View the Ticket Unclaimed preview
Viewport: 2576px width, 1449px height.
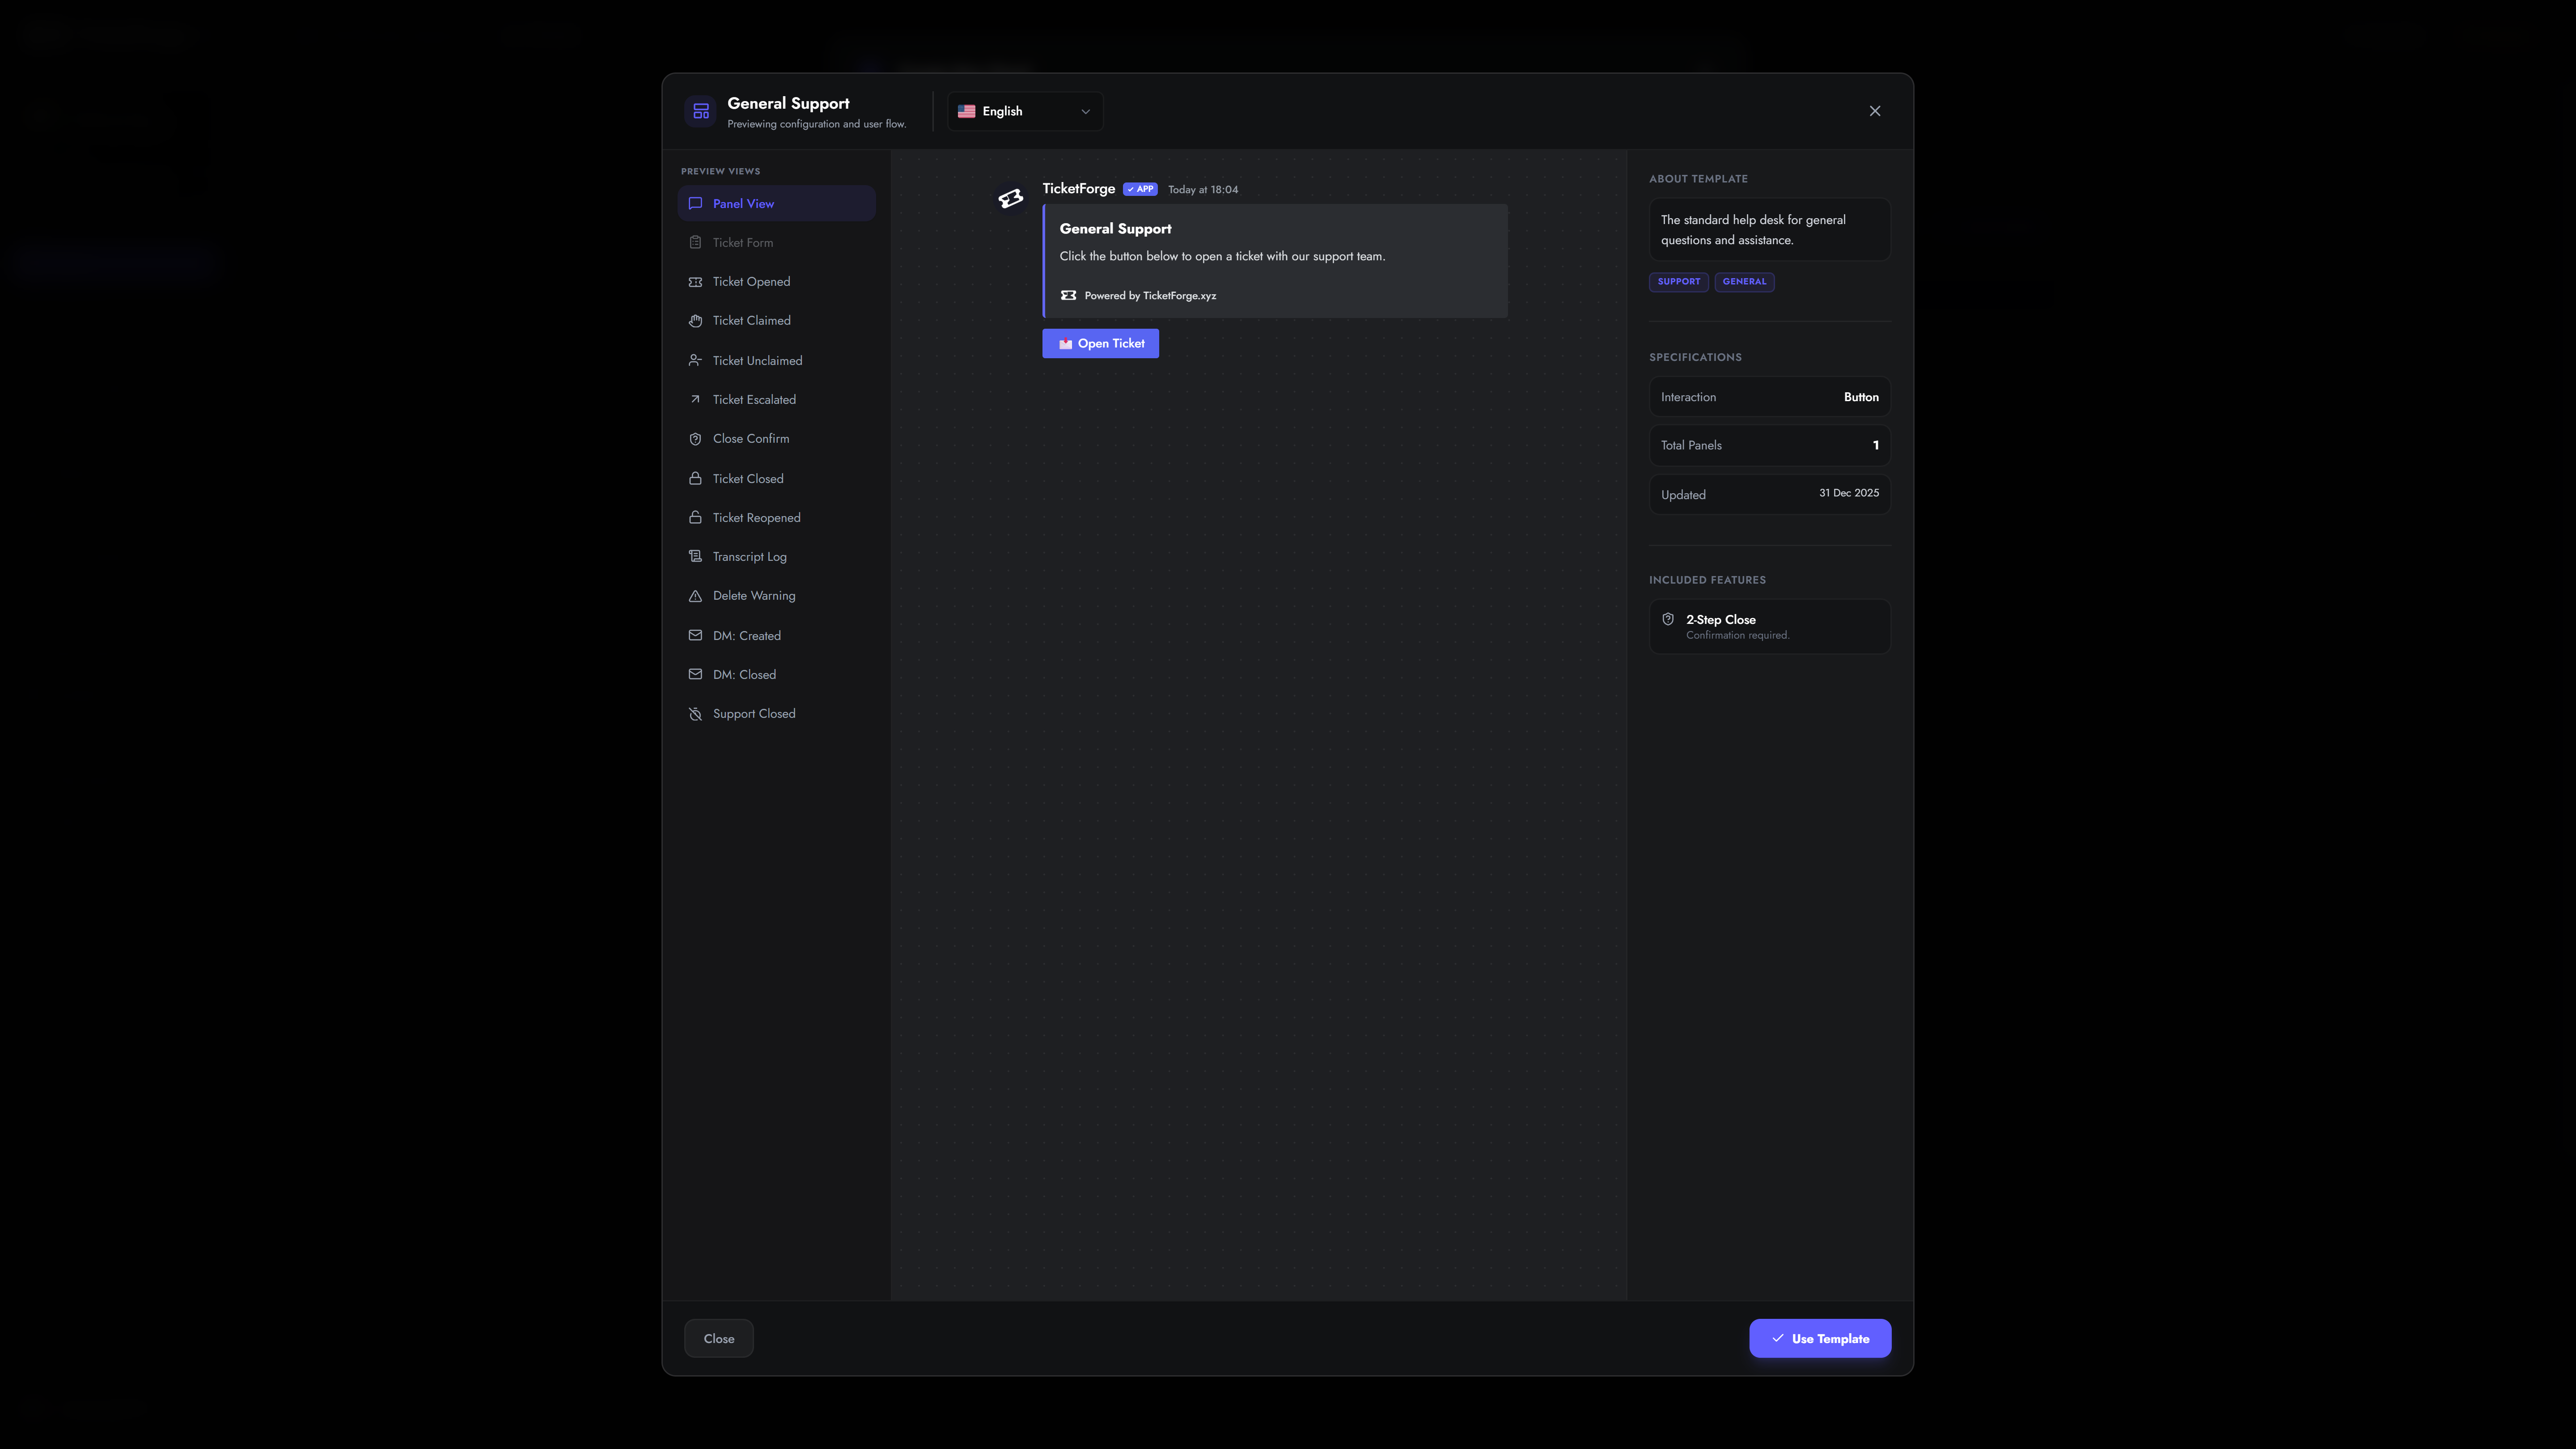pos(776,360)
